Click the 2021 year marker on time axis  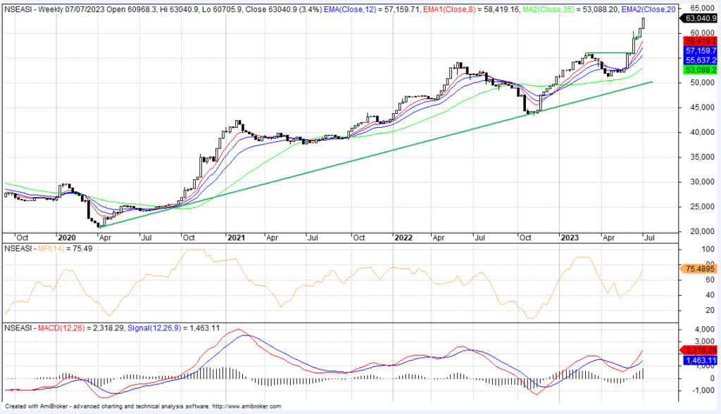(x=235, y=238)
